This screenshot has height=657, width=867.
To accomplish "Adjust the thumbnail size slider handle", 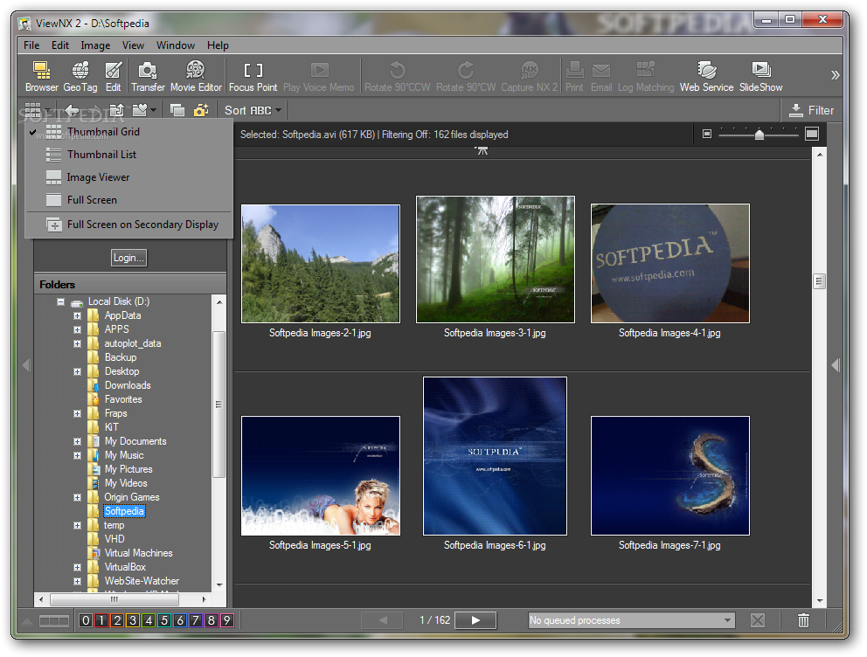I will 759,135.
